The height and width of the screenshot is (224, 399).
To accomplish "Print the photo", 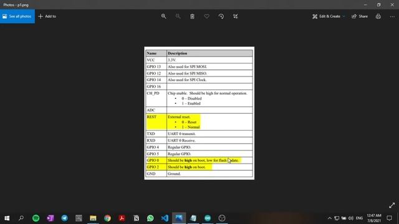I will tap(378, 16).
